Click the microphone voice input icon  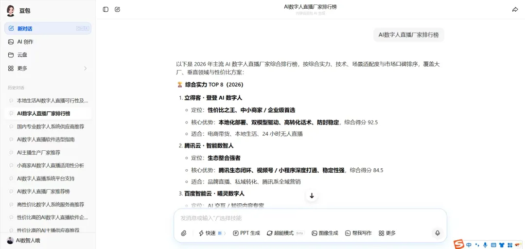(437, 233)
